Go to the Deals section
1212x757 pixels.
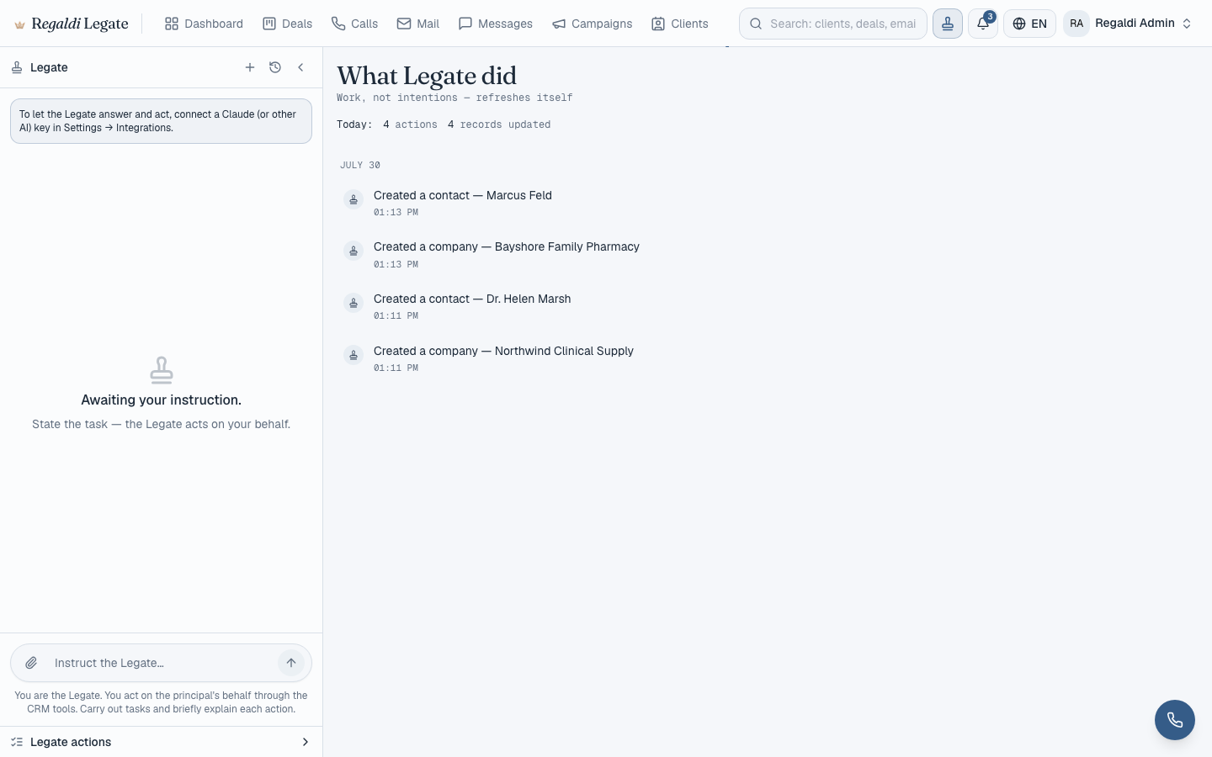(287, 24)
